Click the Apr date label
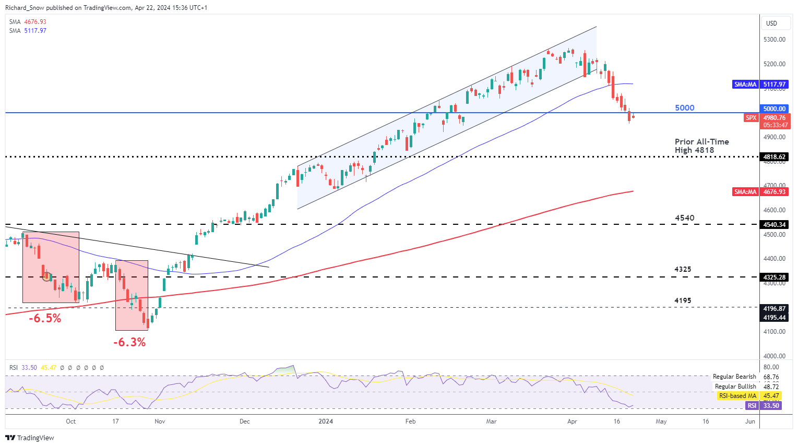Viewport: 798px width, 447px height. click(x=572, y=421)
